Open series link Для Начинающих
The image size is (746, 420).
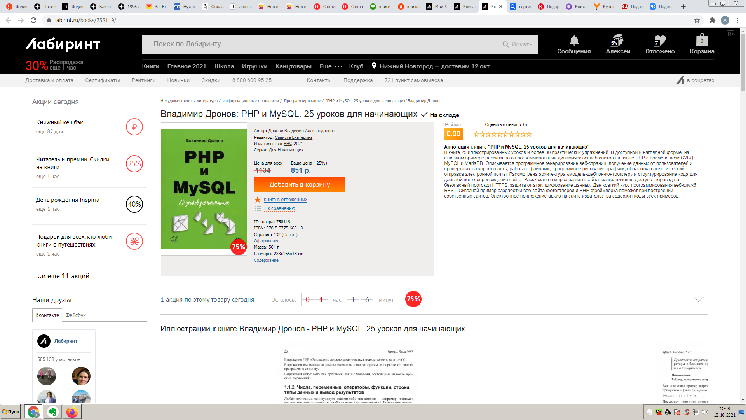click(x=286, y=150)
